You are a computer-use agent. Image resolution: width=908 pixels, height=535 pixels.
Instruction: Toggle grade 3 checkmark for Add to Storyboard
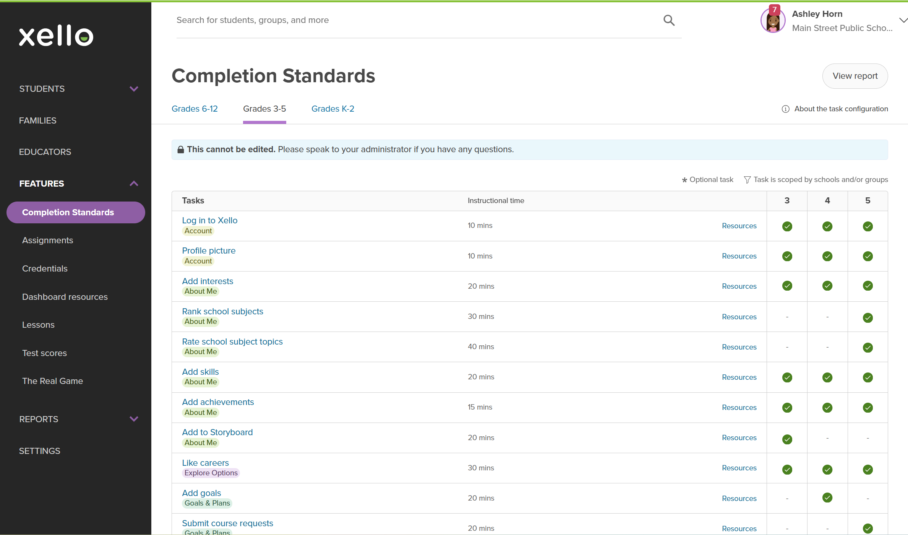point(787,439)
